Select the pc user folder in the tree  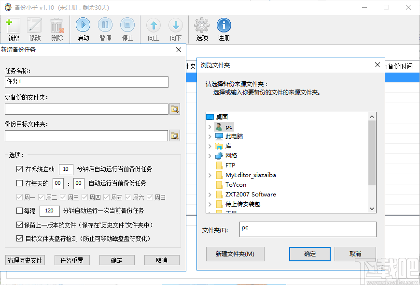(x=224, y=127)
